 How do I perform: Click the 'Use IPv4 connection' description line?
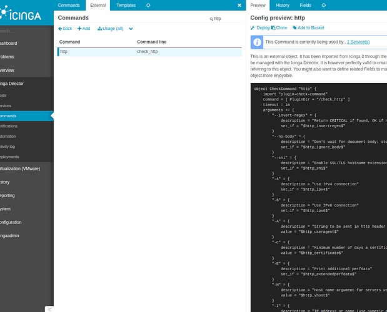coord(319,184)
